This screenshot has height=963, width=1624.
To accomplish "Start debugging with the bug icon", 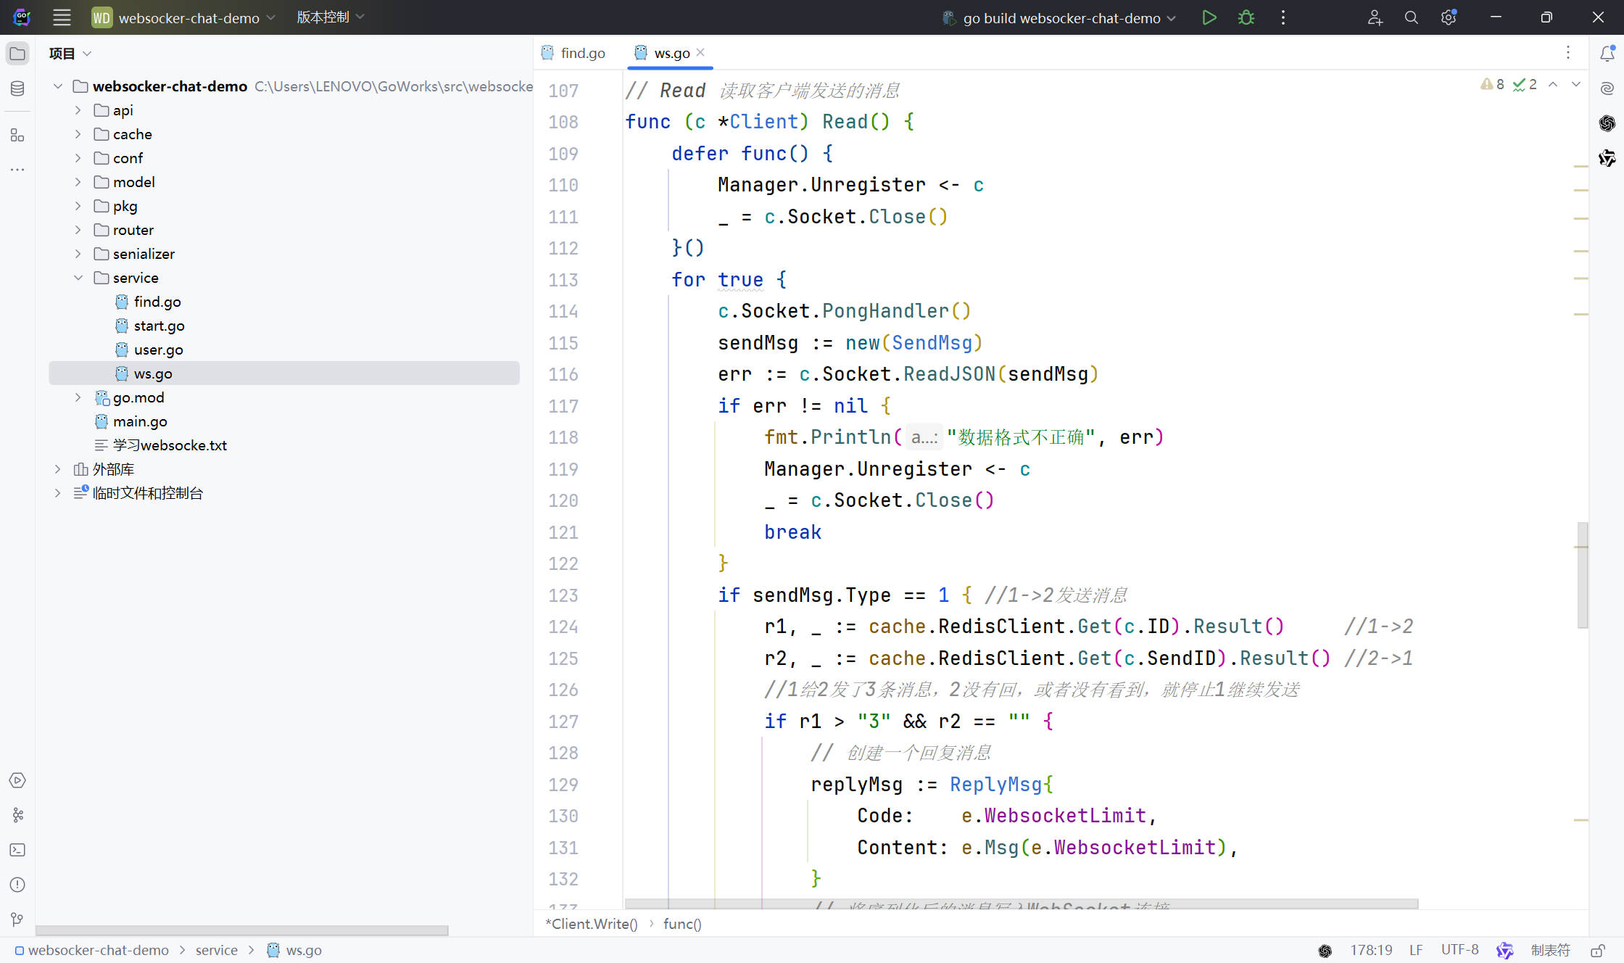I will (1246, 17).
